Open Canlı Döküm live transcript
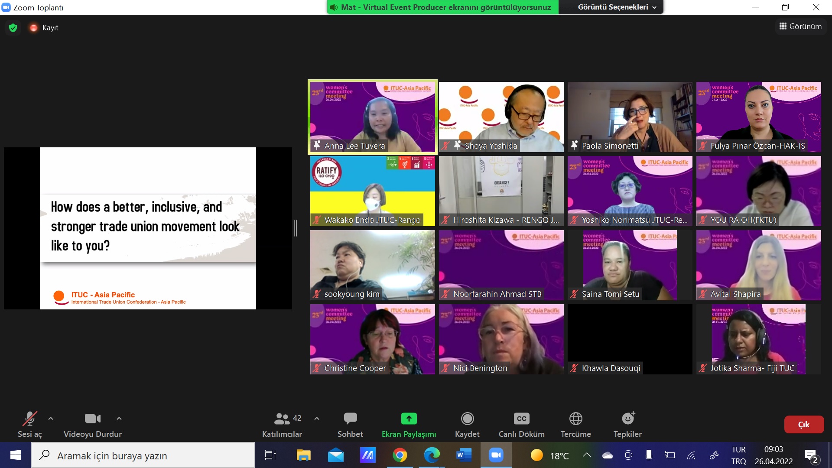832x468 pixels. [x=521, y=424]
